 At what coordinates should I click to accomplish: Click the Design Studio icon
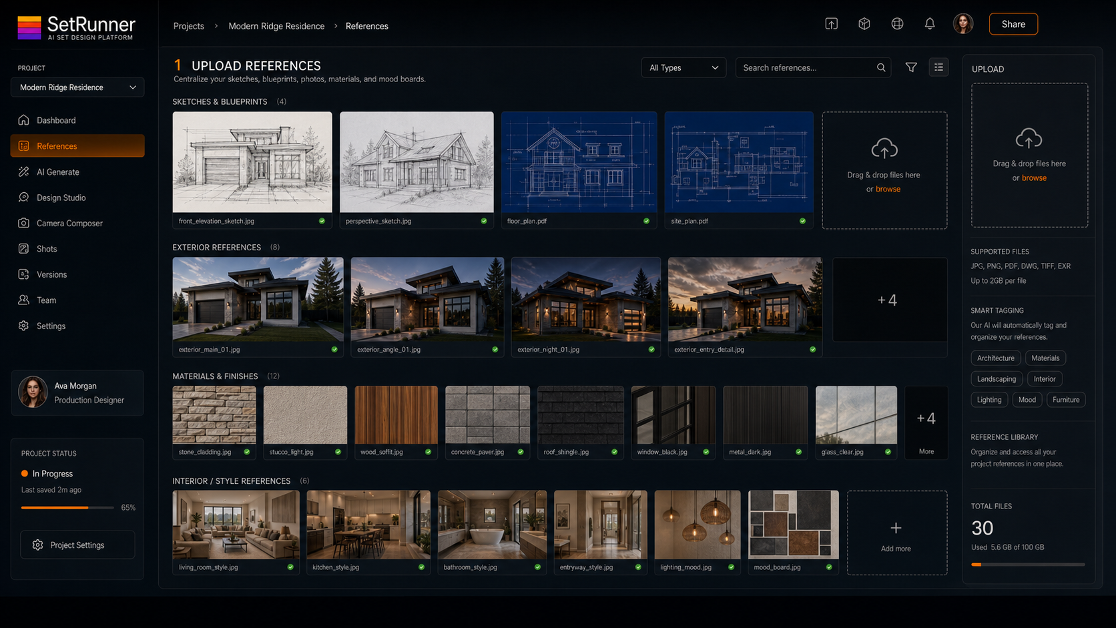click(x=24, y=198)
